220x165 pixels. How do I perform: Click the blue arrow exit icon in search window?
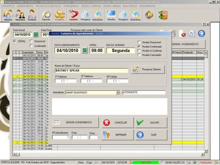tap(202, 33)
